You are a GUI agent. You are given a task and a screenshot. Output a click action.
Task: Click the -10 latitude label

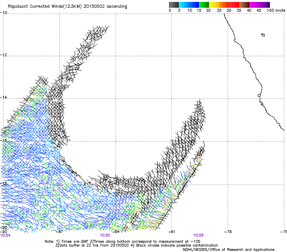pyautogui.click(x=3, y=12)
